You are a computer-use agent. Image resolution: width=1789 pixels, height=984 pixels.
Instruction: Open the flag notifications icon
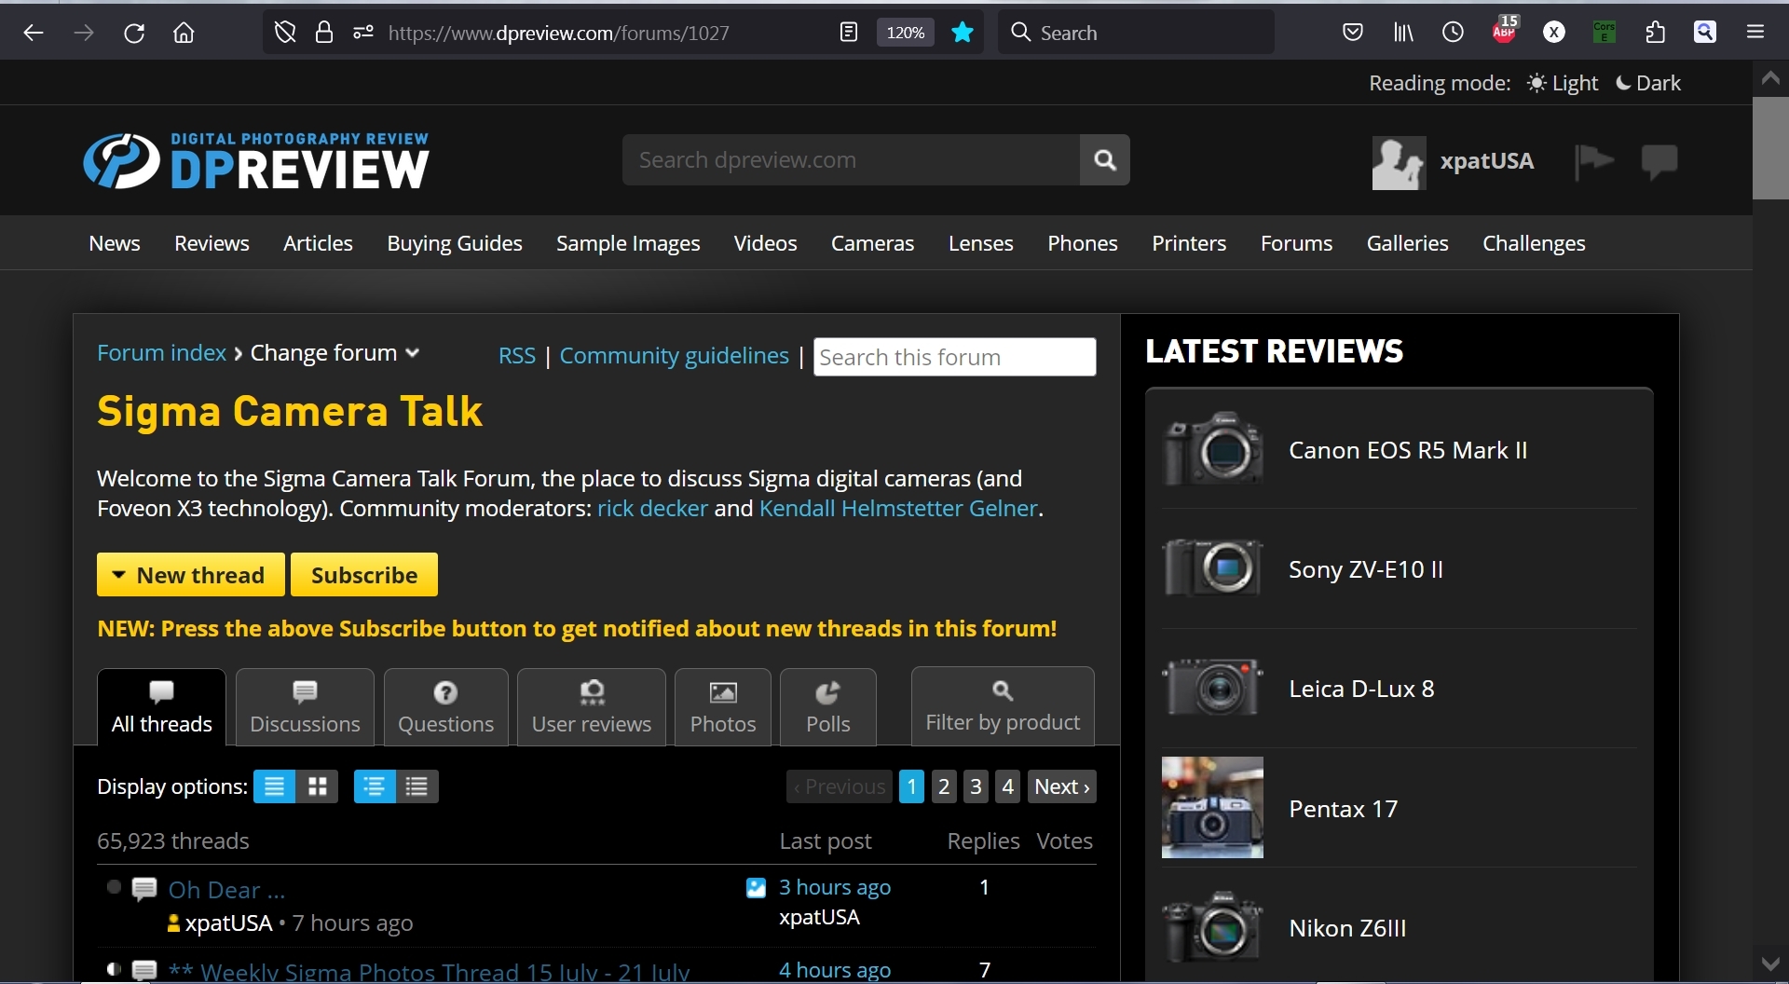coord(1593,160)
